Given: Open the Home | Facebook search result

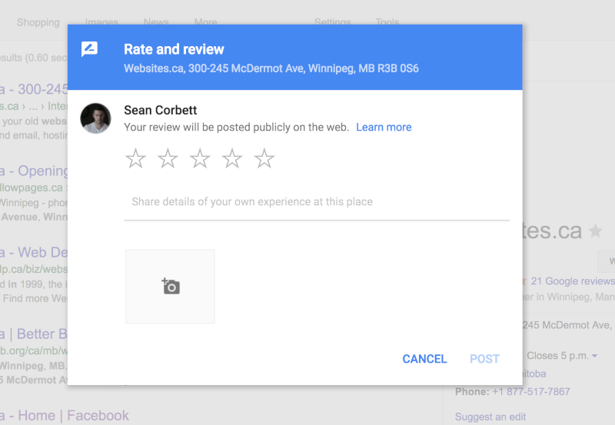Looking at the screenshot, I should click(65, 415).
